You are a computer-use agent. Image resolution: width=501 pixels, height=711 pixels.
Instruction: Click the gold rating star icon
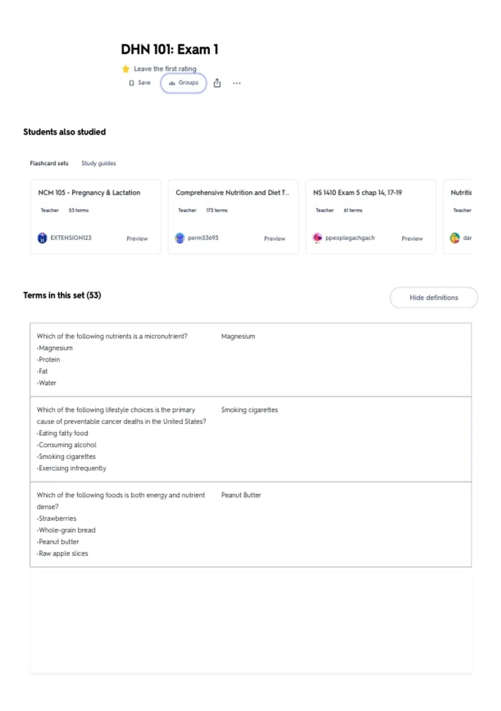coord(126,69)
